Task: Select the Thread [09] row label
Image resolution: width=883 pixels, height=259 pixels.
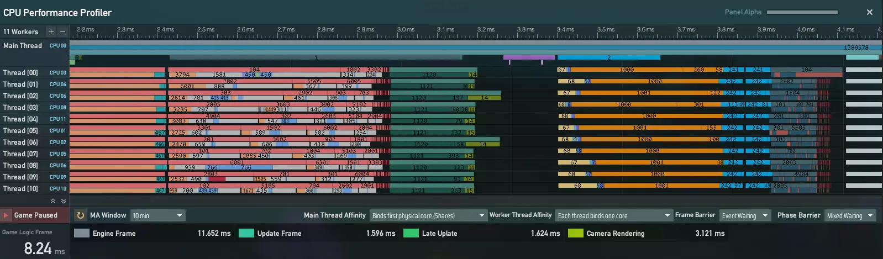Action: [20, 177]
